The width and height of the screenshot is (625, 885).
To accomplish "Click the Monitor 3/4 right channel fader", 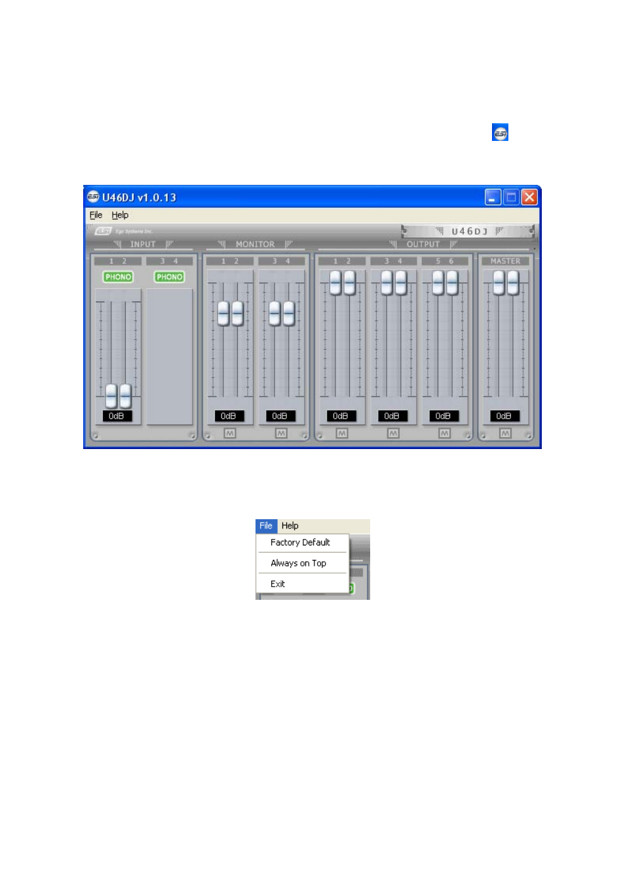I will 289,313.
